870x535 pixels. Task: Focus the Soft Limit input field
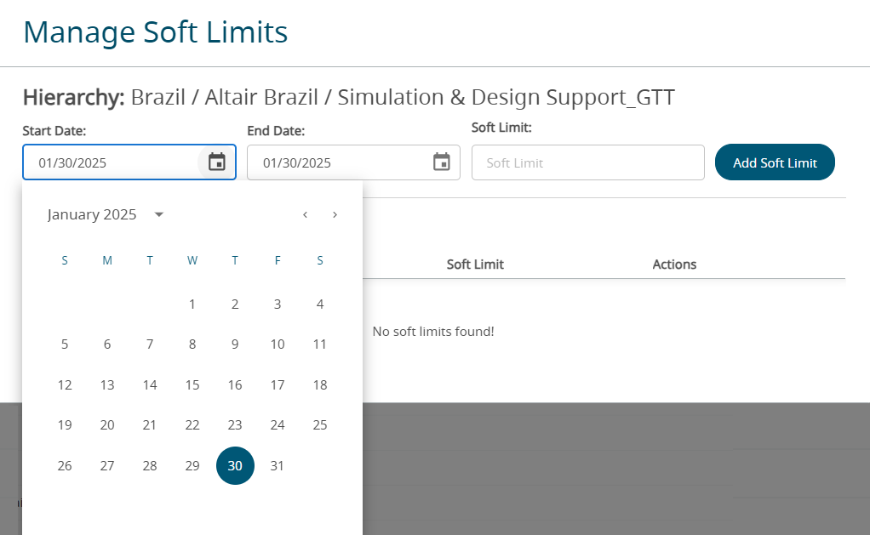coord(587,162)
